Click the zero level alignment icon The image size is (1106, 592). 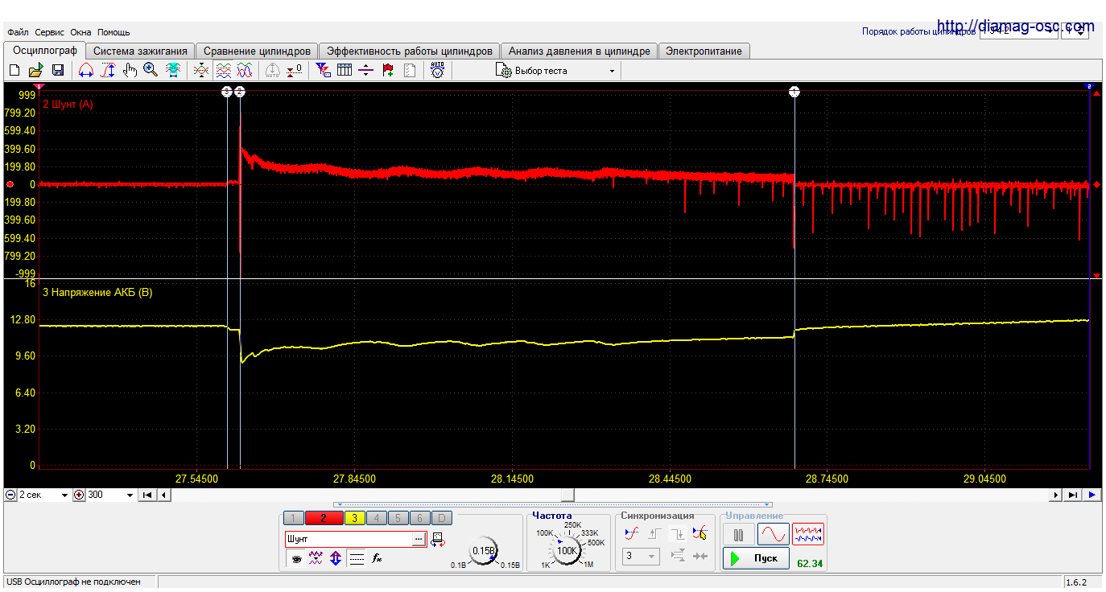295,71
